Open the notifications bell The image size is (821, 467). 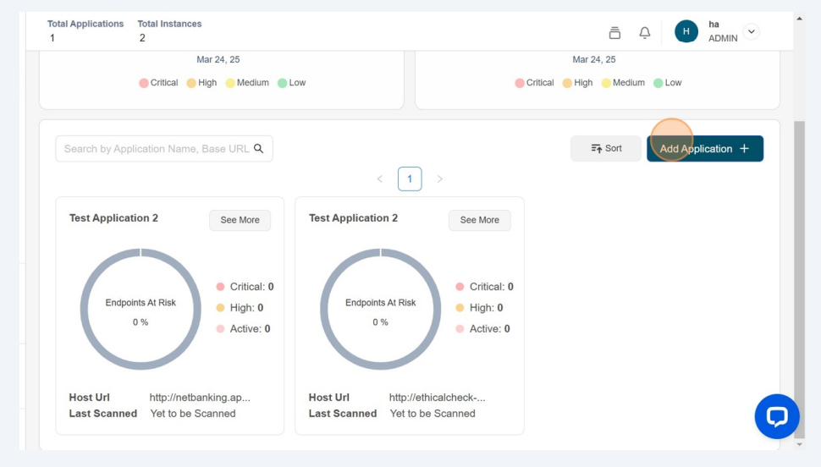coord(645,32)
